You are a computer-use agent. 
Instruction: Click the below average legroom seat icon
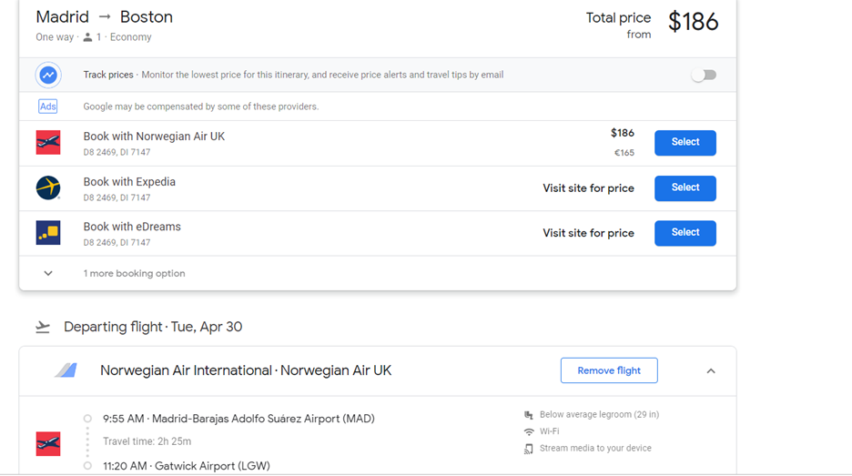tap(529, 415)
